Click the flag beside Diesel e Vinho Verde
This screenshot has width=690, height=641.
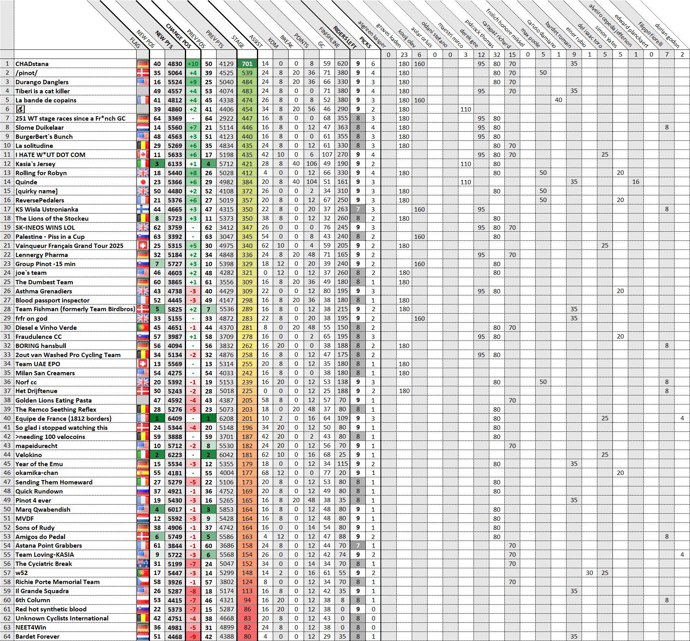(143, 327)
